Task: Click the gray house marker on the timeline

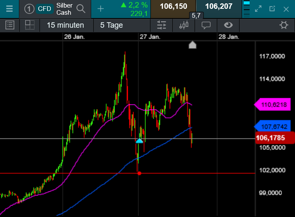Action: (x=192, y=45)
